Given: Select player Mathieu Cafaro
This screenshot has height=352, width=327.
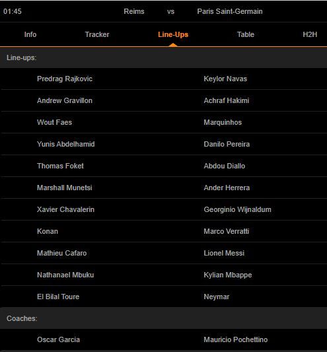Looking at the screenshot, I should pos(61,253).
